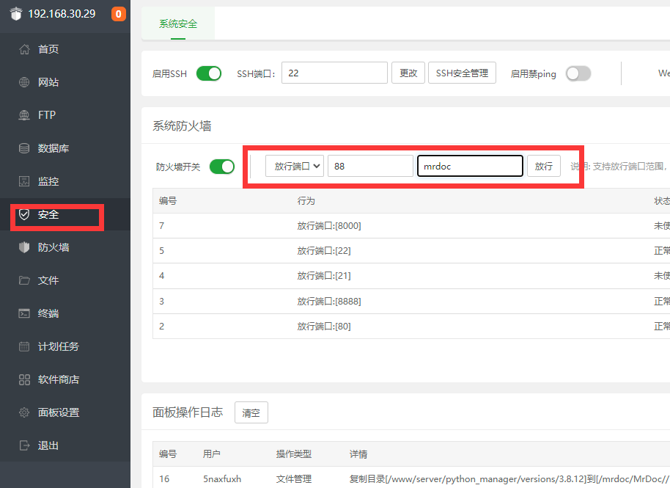Click the notification badge next to 192.168.30.29

pos(118,13)
